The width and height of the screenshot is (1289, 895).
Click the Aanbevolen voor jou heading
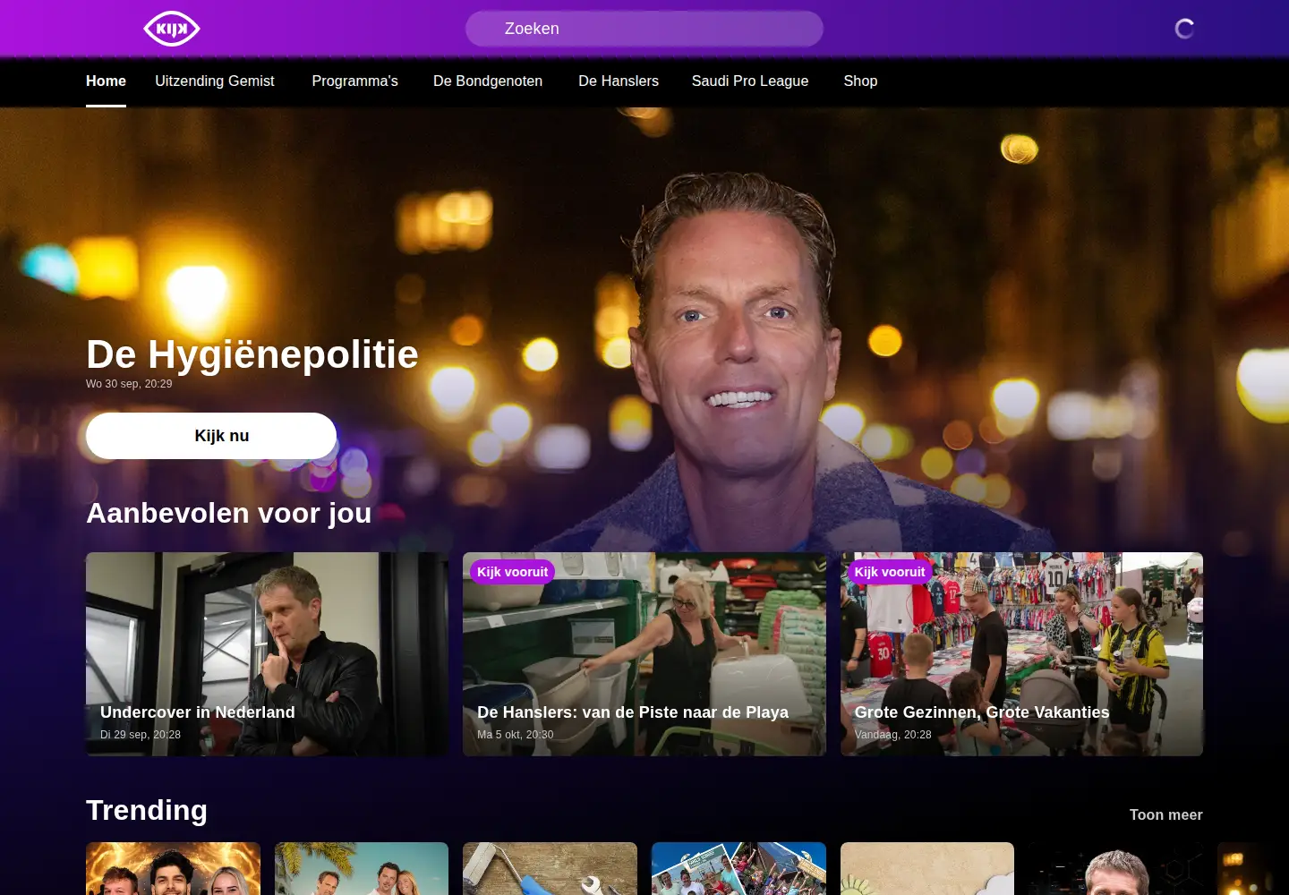(229, 513)
